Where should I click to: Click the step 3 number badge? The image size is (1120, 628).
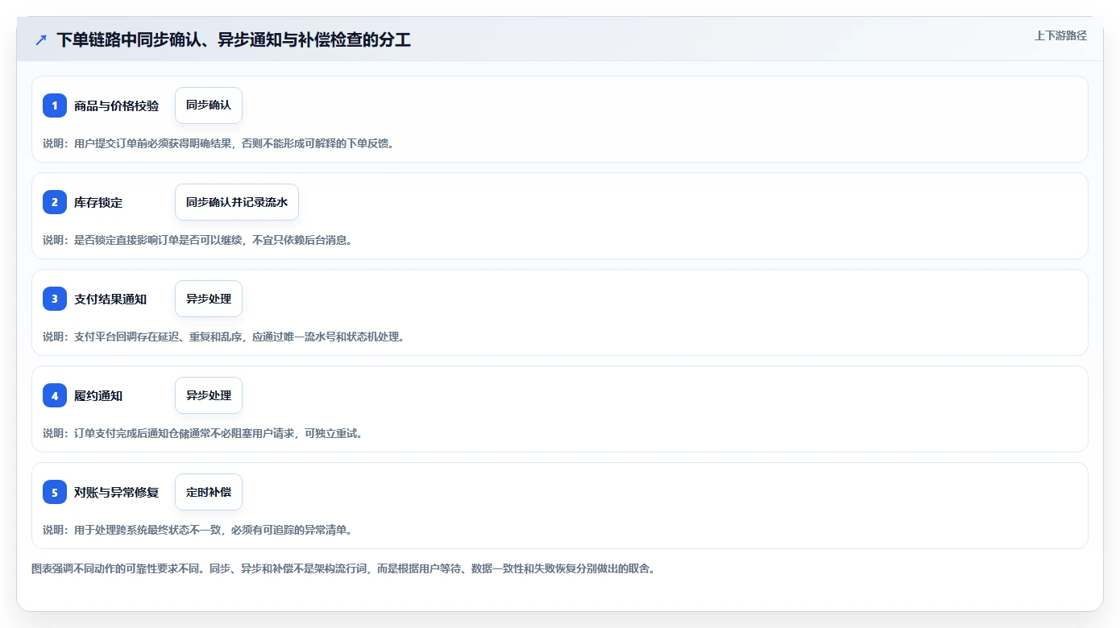click(55, 299)
